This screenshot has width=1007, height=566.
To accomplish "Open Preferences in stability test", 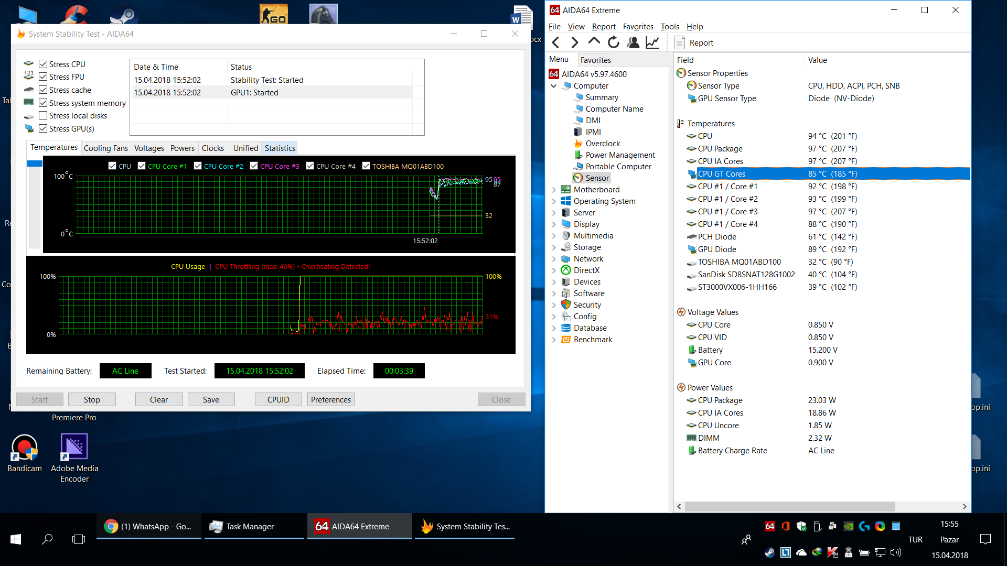I will (x=330, y=399).
